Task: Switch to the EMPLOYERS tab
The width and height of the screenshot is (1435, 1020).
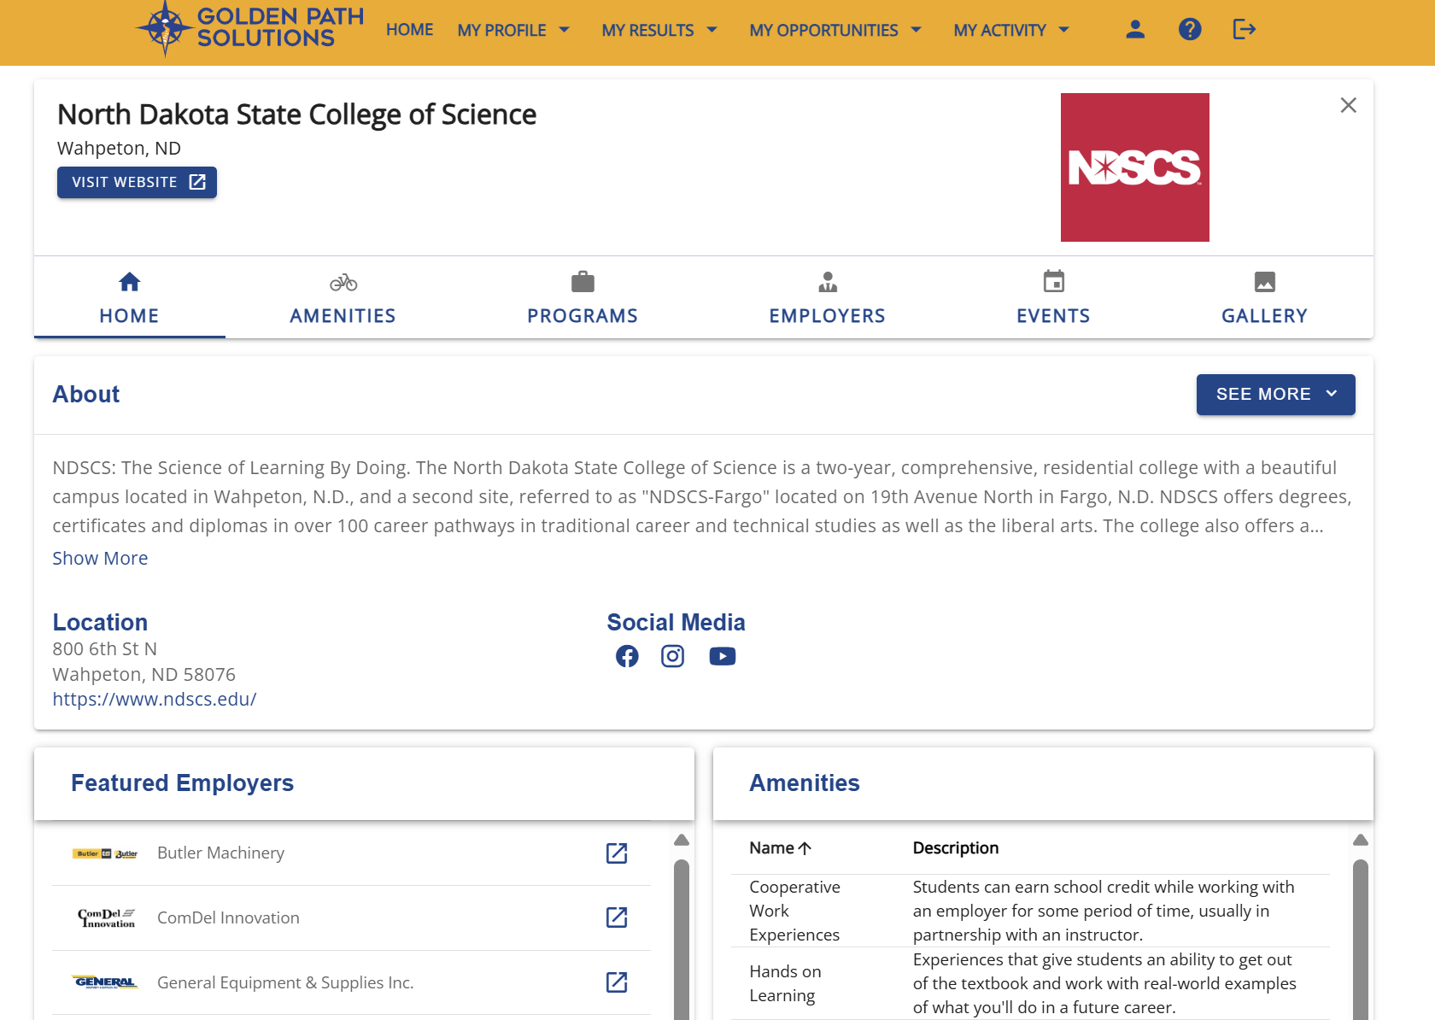Action: [827, 297]
